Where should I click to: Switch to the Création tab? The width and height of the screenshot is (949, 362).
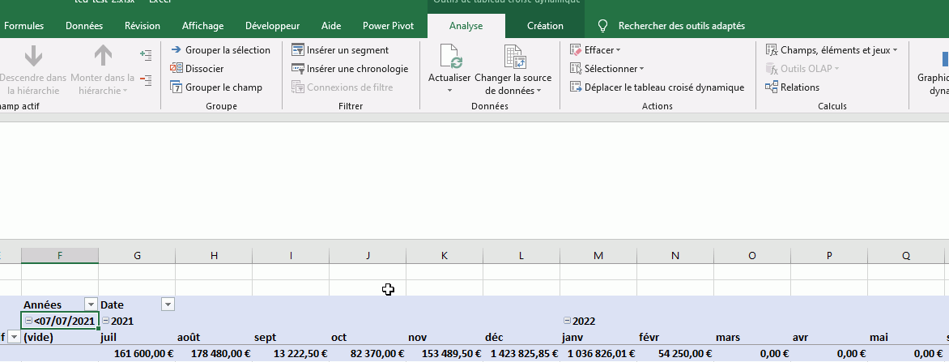tap(545, 26)
